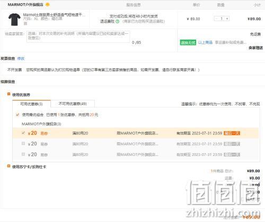Click 已使用1张优惠券,共抵用20元 summary text

point(72,115)
